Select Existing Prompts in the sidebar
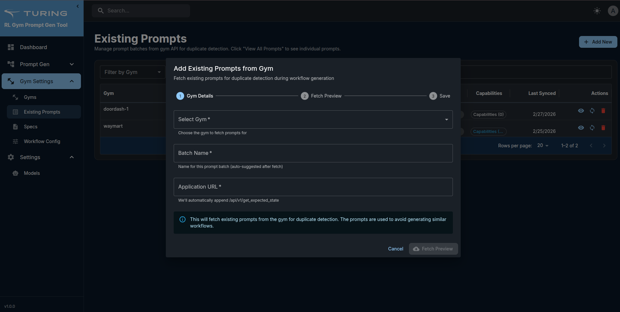Screen dimensions: 620x312 coord(42,112)
